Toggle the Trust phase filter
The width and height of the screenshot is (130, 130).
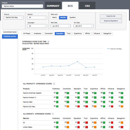tap(69, 34)
